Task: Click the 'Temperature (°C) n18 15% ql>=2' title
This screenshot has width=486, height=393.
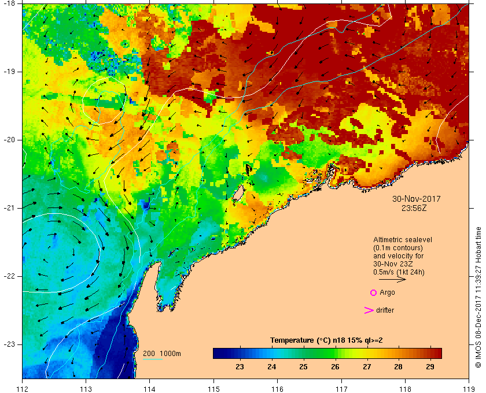Action: (326, 340)
